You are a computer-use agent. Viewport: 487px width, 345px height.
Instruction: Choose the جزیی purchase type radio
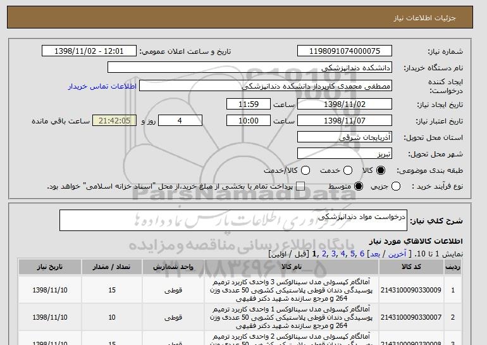[x=396, y=186]
